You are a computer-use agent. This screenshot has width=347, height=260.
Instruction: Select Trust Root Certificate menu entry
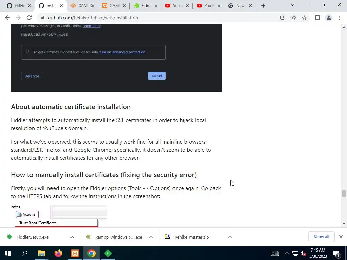57,223
